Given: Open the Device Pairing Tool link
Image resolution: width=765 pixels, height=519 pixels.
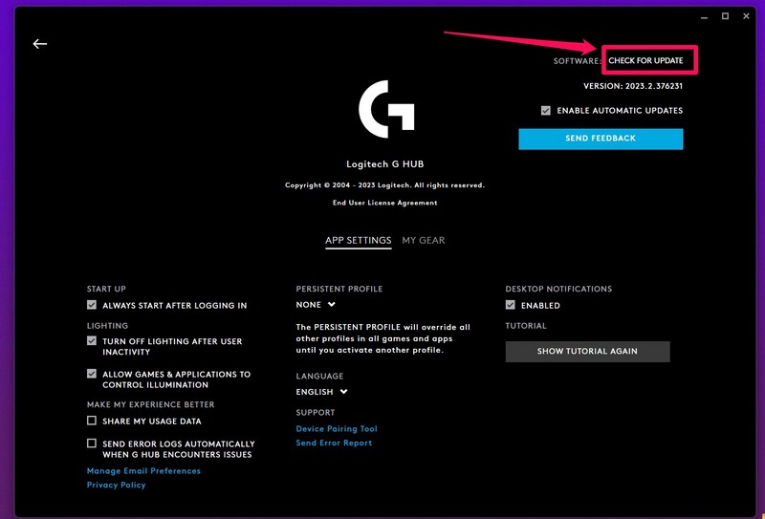Looking at the screenshot, I should 337,429.
